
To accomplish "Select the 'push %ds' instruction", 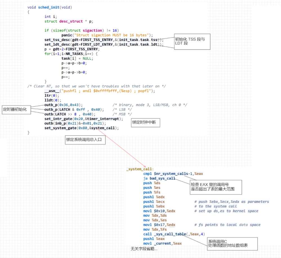I will coord(152,183).
